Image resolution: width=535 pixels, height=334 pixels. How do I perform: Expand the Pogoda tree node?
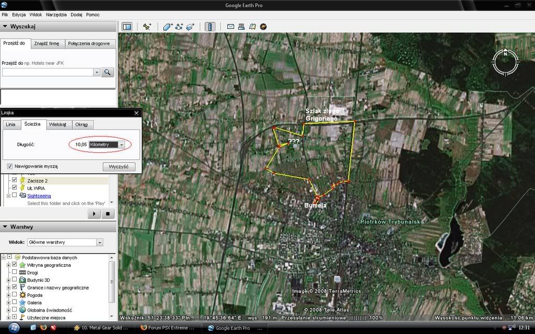[8, 295]
